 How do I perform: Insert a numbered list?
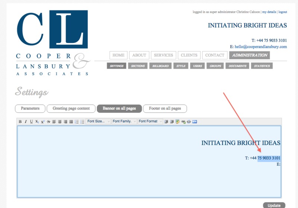[77, 121]
